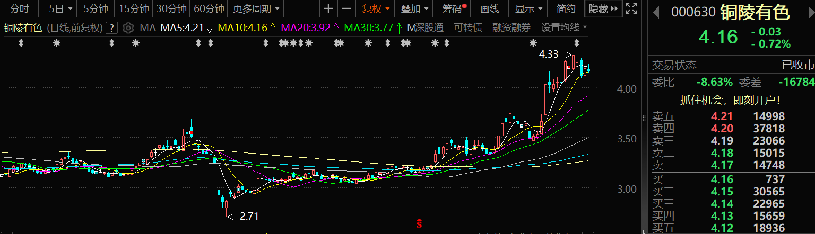Click the question mark help icon
Image resolution: width=815 pixels, height=234 pixels.
click(x=111, y=28)
